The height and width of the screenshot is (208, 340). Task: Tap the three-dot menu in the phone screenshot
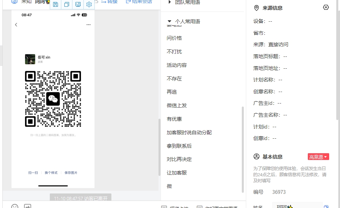click(88, 25)
